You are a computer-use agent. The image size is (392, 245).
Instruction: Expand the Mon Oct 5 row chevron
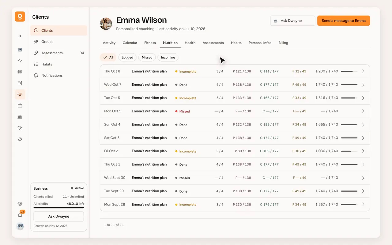pos(363,111)
